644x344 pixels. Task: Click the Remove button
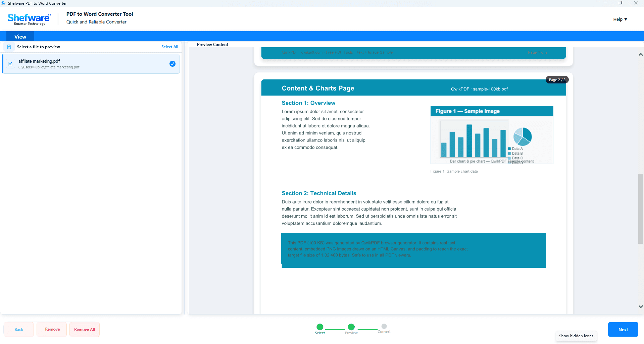[x=52, y=329]
